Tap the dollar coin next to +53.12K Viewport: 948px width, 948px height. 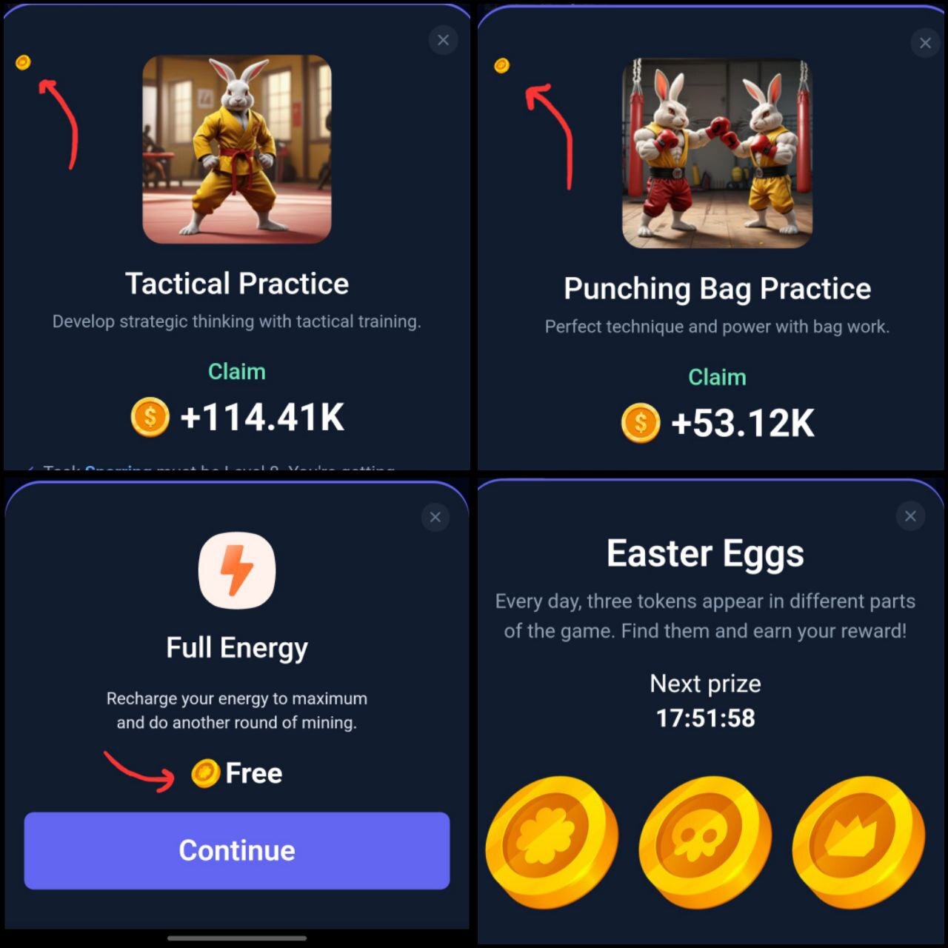pos(641,423)
